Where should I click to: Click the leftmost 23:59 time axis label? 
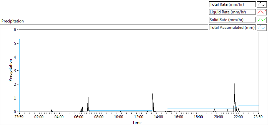(19, 117)
